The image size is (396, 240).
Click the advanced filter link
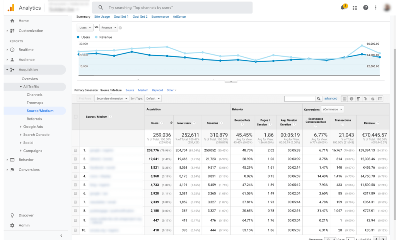[x=331, y=98]
